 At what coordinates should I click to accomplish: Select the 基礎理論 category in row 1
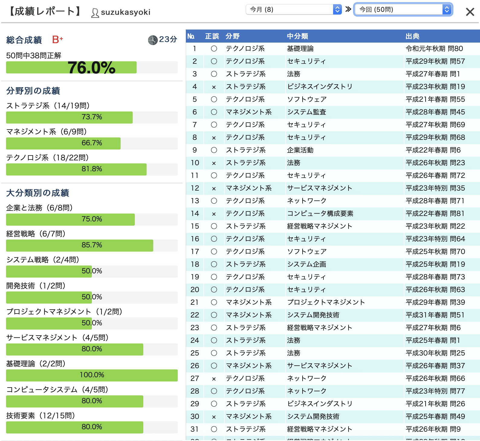click(300, 49)
